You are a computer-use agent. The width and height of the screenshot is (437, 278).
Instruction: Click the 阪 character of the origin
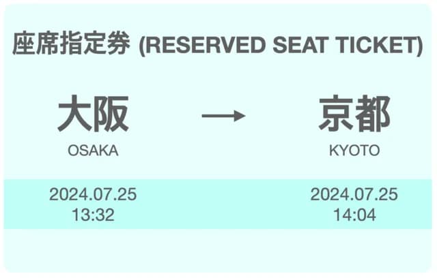click(111, 113)
